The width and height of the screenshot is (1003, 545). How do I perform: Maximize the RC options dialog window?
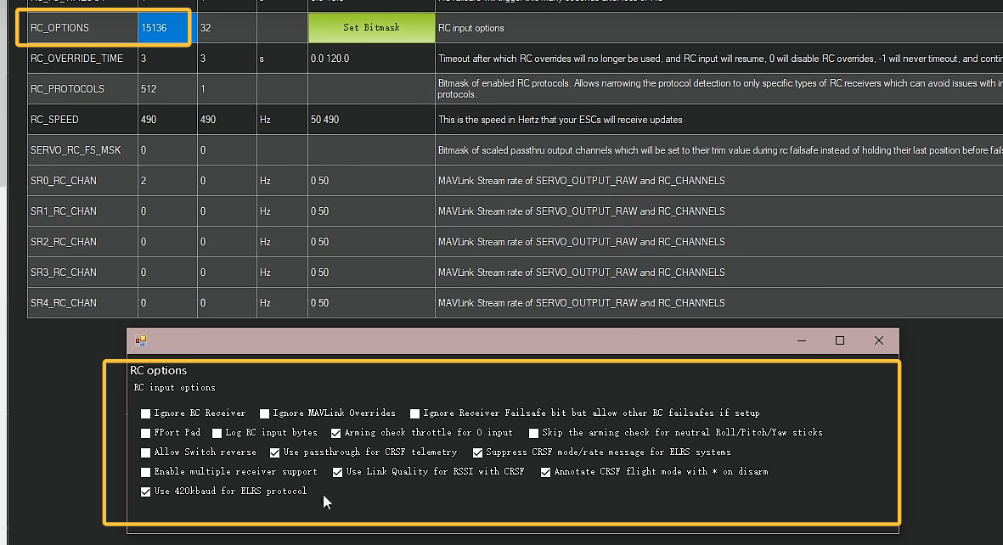[x=840, y=340]
